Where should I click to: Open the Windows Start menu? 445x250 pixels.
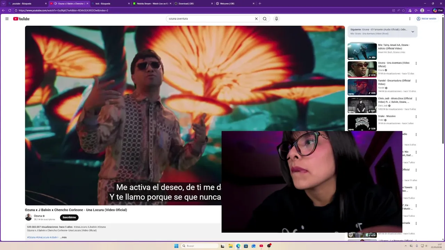tap(176, 246)
